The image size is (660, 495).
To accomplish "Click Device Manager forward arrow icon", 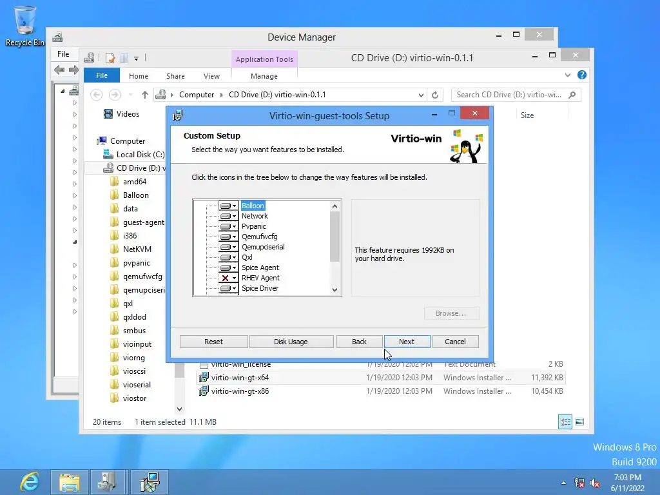I will (x=73, y=70).
